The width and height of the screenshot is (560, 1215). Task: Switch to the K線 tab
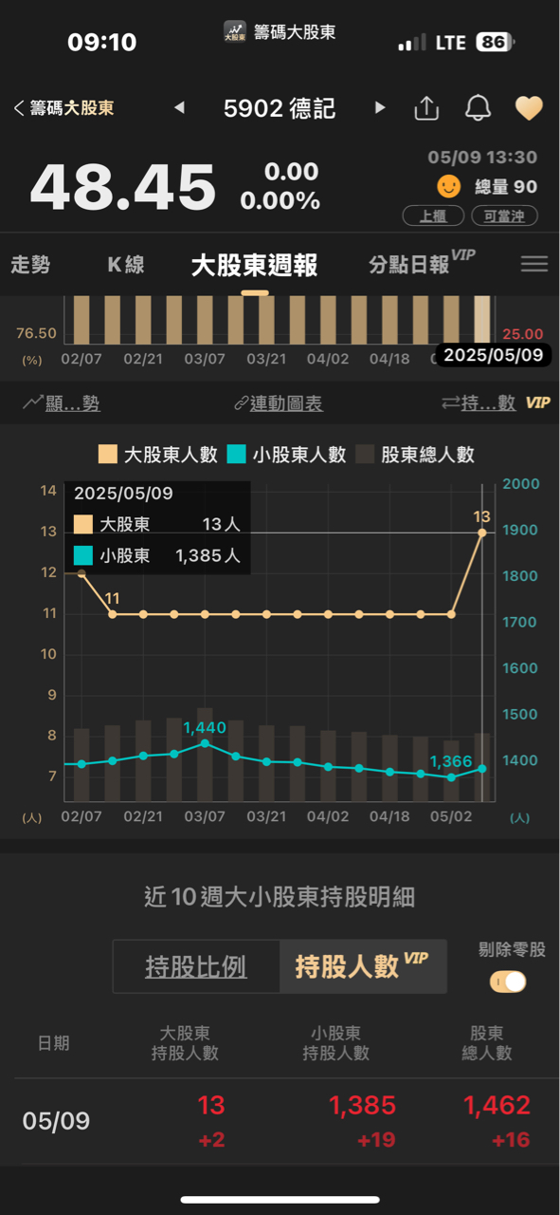coord(126,265)
